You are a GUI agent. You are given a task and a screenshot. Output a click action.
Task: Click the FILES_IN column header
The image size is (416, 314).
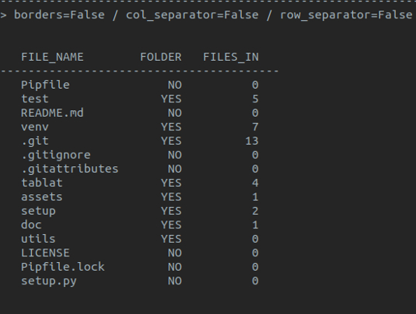[x=231, y=57]
